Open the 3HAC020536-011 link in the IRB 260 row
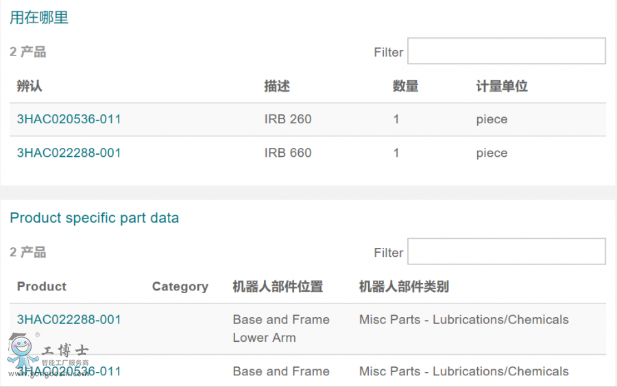Screen dimensions: 617x387 click(69, 119)
